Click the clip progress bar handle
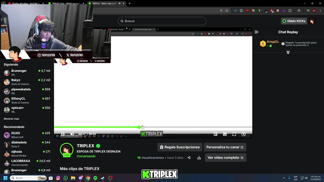Screen dimensions: 324x182 click(x=139, y=127)
